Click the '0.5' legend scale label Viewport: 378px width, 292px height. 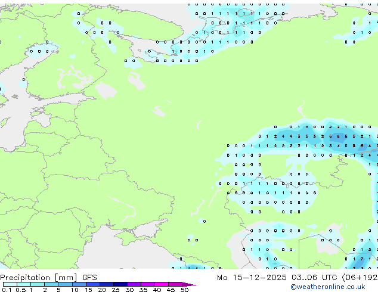(20, 290)
